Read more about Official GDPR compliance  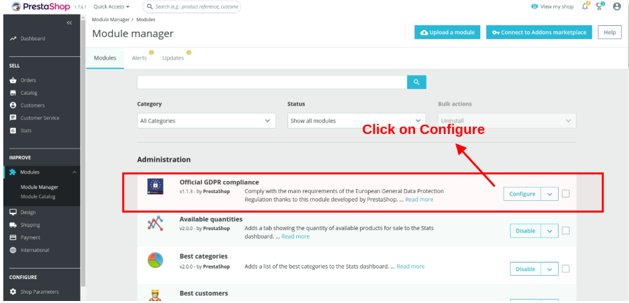(419, 200)
